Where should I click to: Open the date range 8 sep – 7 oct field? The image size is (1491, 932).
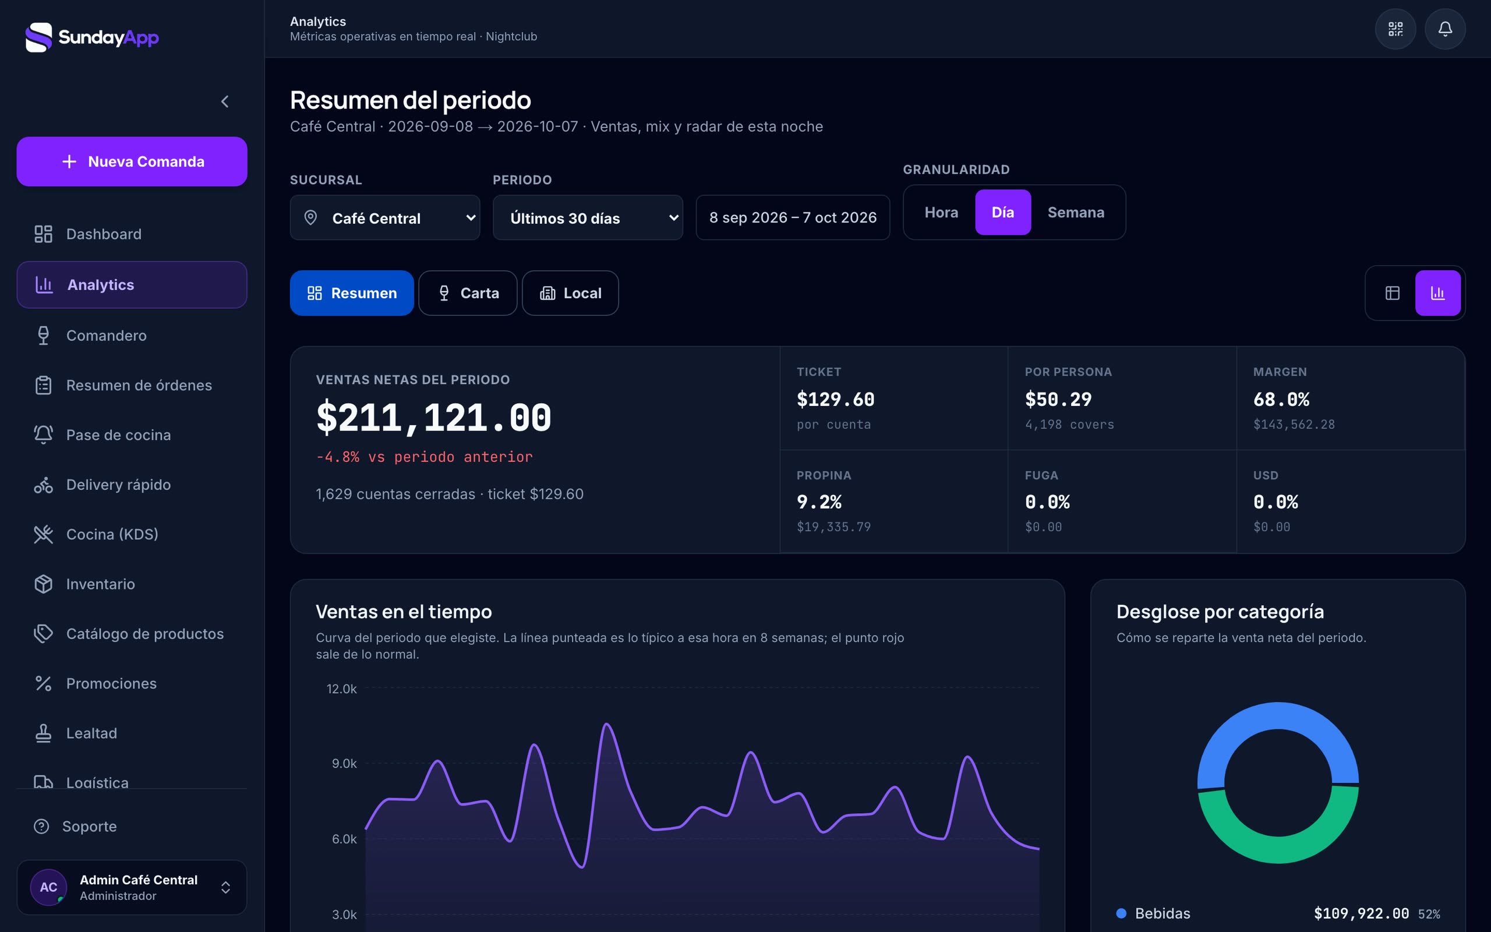(792, 218)
